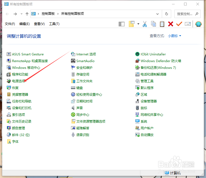
Task: Open 轻松使用设置中心 link
Action: point(89,95)
